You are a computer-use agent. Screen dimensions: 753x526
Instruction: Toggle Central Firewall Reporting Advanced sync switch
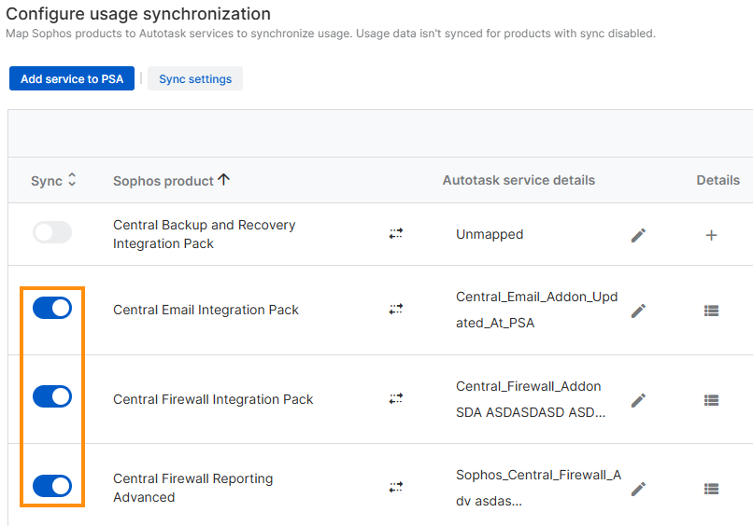(52, 486)
